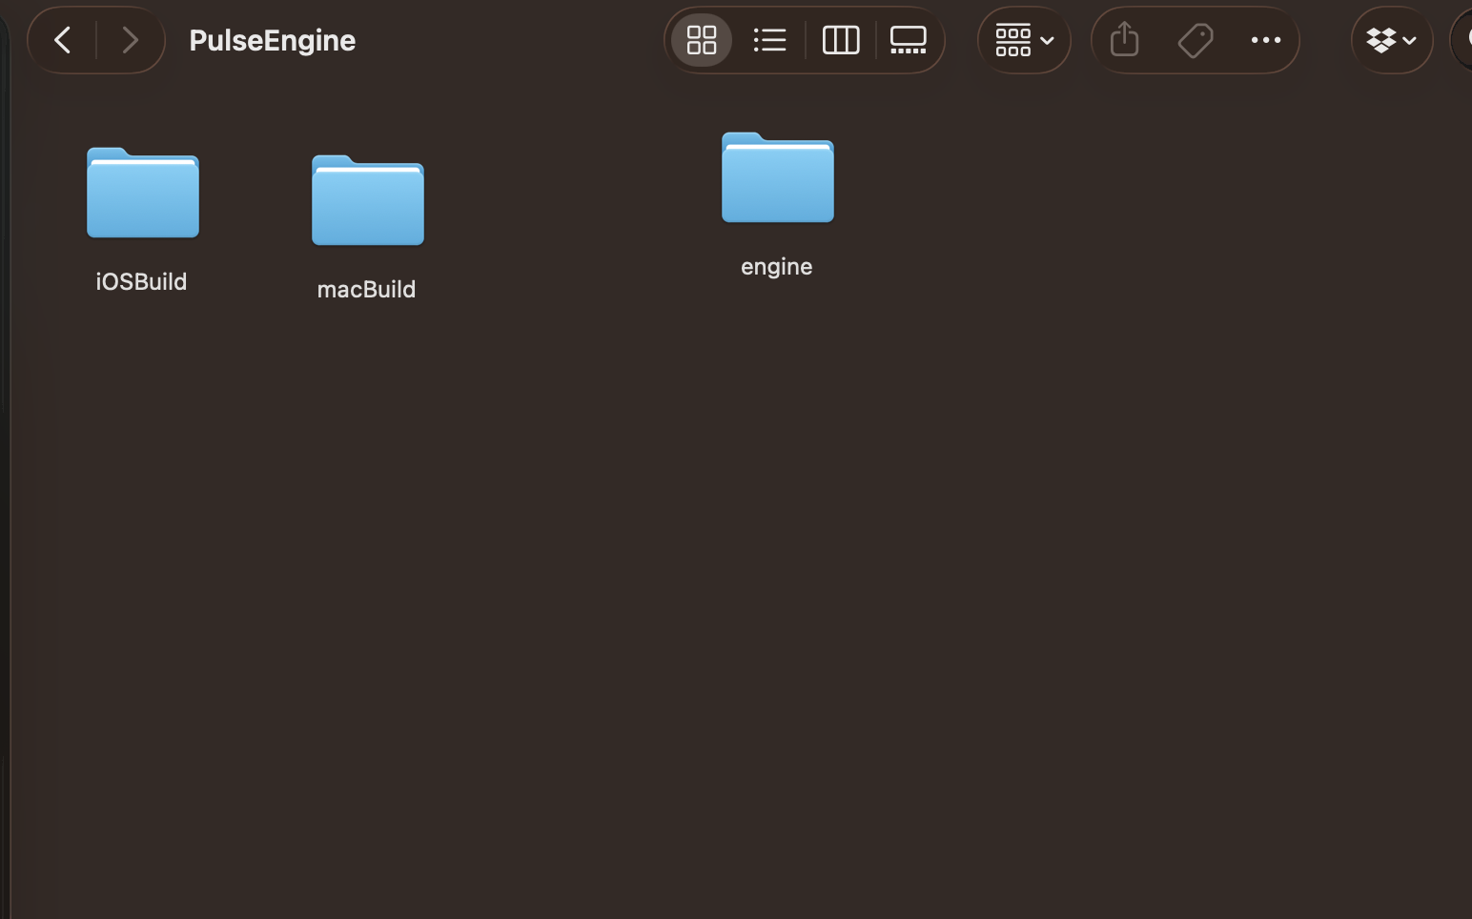Switch to column view
The height and width of the screenshot is (919, 1472).
pos(840,40)
